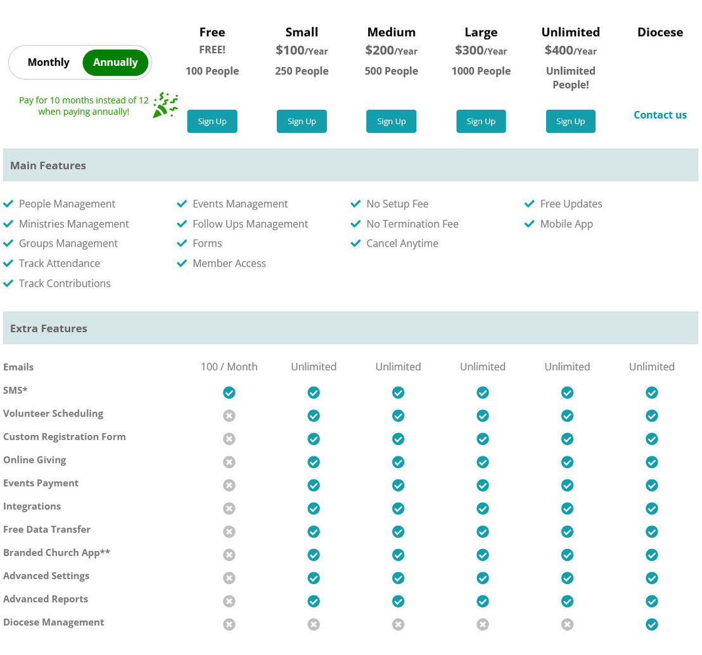702x655 pixels.
Task: Click checkmark beside Mobile App
Action: [529, 224]
